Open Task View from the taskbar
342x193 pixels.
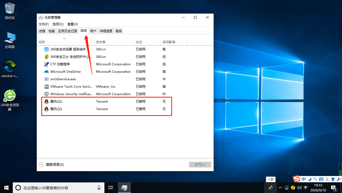click(111, 188)
